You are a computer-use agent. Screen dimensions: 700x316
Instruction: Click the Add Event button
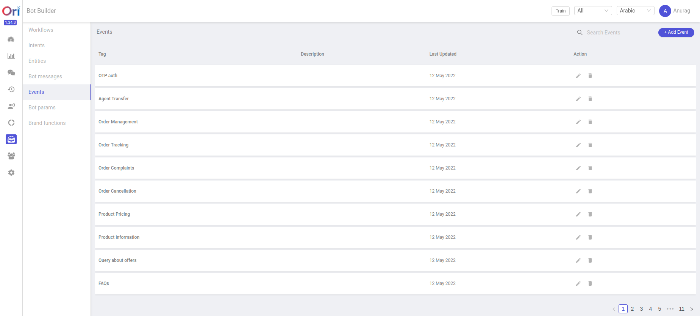pyautogui.click(x=676, y=33)
